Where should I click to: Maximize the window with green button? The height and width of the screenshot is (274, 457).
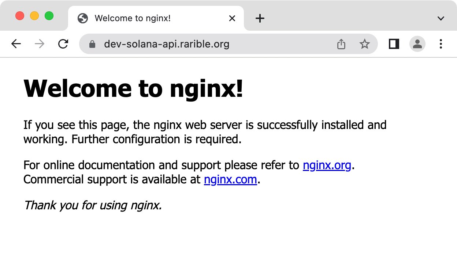coord(49,16)
